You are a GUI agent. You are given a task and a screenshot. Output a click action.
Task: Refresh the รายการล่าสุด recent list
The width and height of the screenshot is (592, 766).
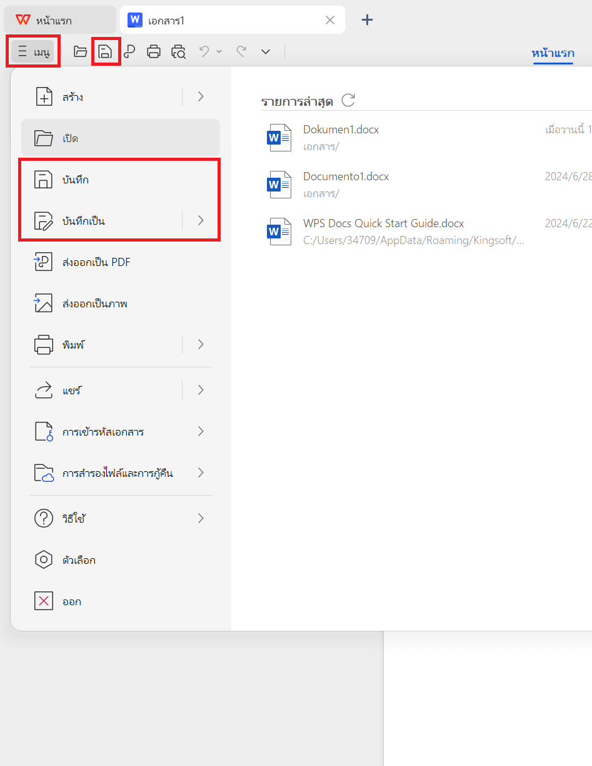348,100
